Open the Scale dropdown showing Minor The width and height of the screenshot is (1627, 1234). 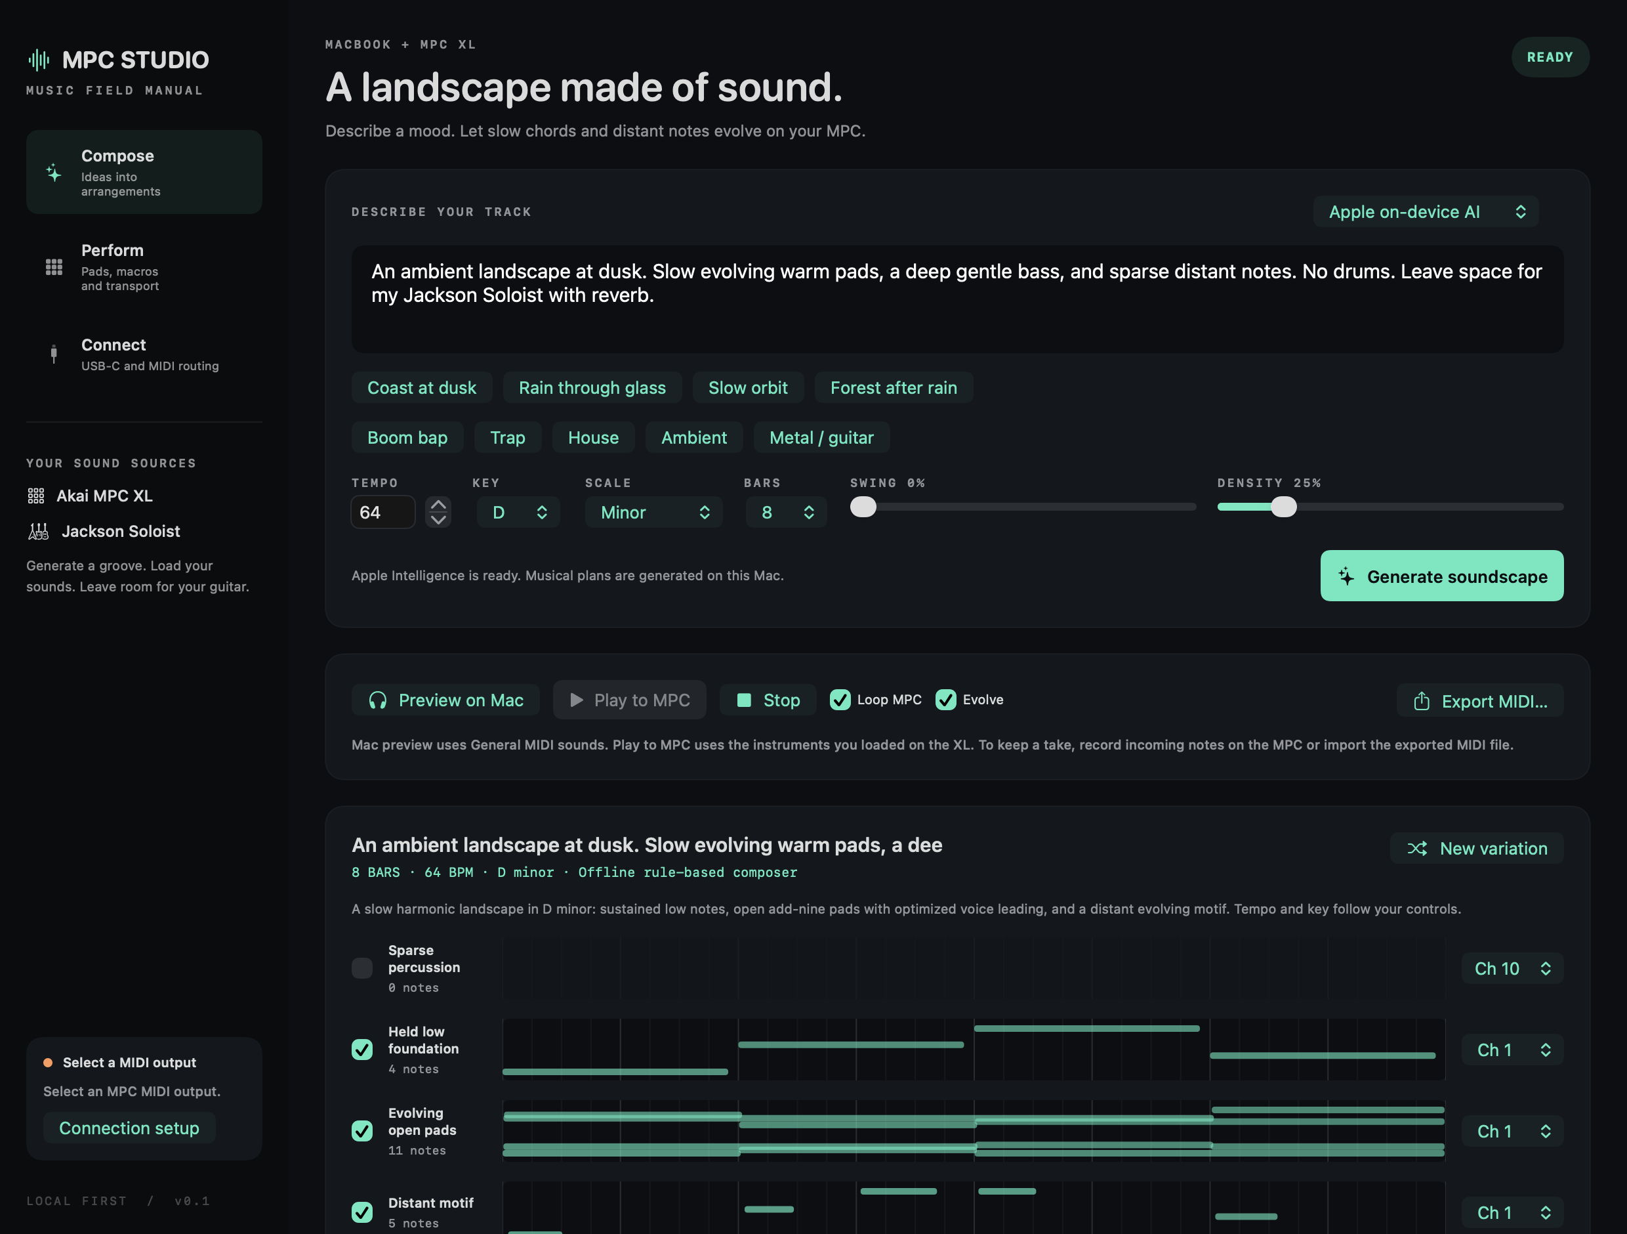point(654,512)
